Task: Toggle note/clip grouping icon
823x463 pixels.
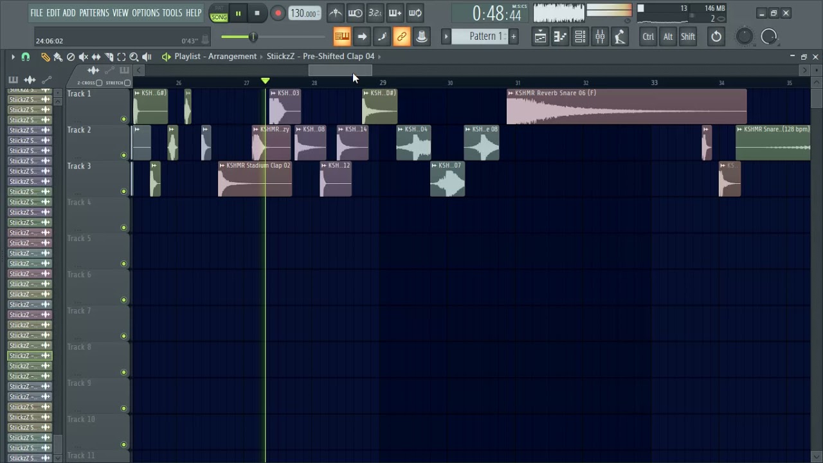Action: coord(382,37)
